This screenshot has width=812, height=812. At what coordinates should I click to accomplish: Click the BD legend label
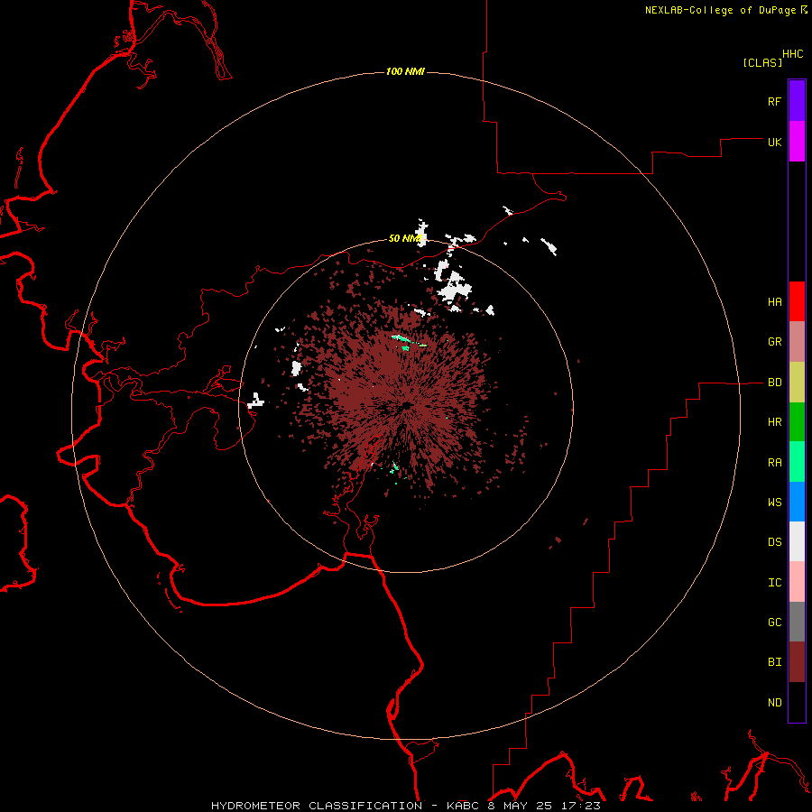point(774,383)
